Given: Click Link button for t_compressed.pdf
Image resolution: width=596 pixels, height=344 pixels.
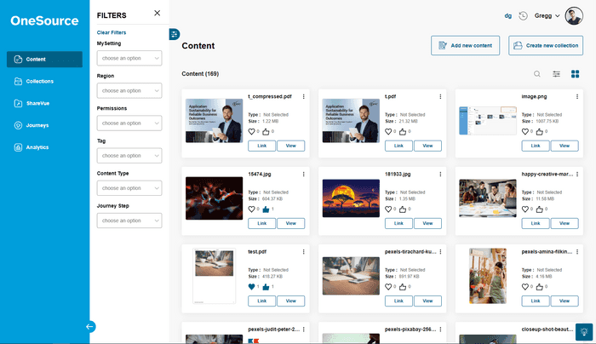Looking at the screenshot, I should pyautogui.click(x=262, y=146).
